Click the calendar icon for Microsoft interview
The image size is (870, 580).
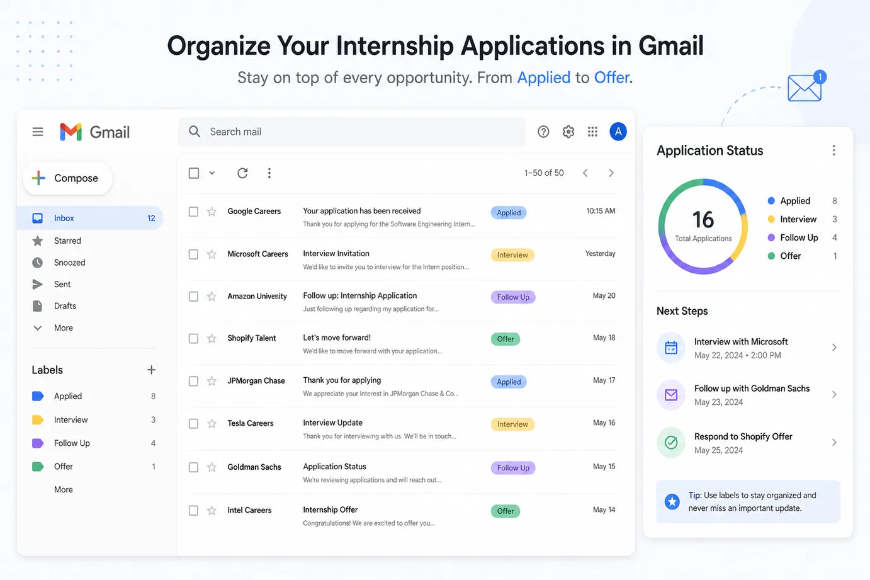[671, 348]
